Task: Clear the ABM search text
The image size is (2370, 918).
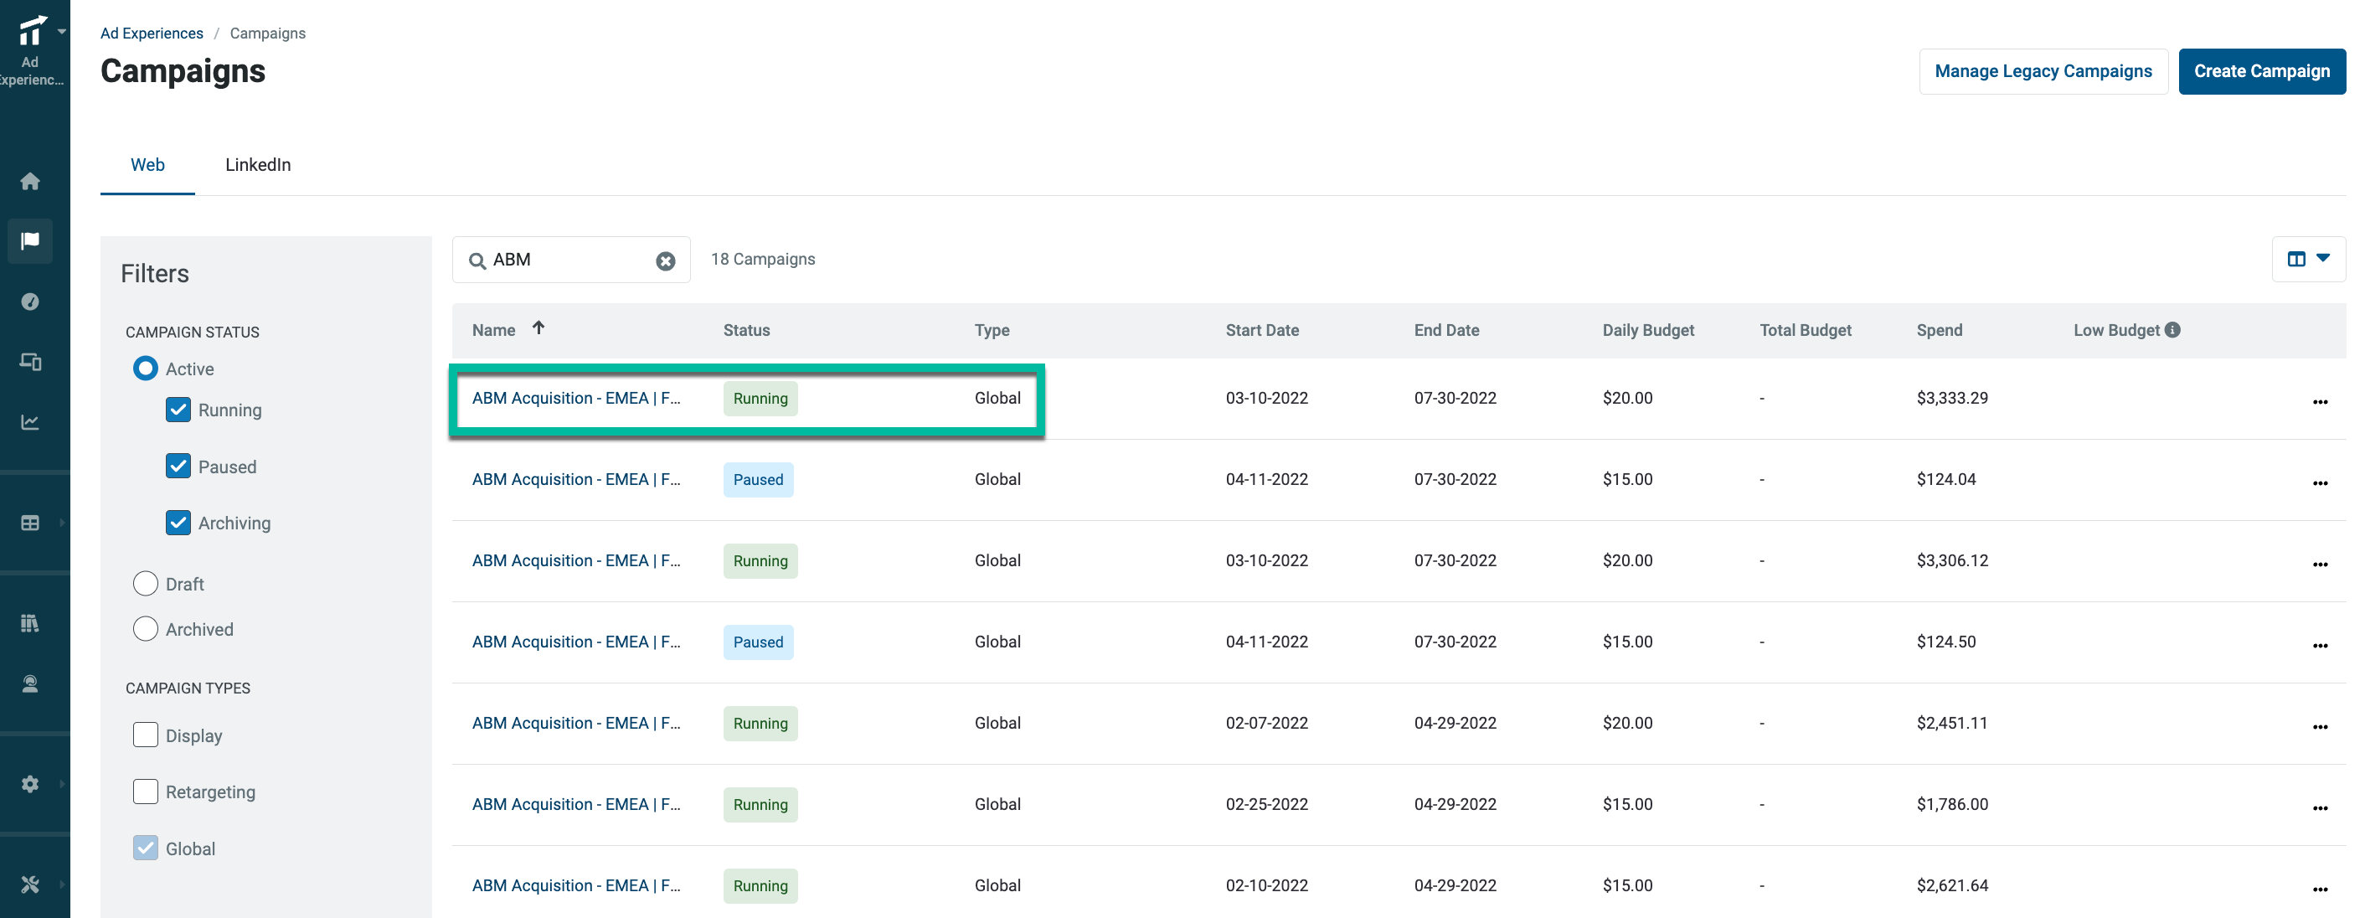Action: [x=665, y=261]
